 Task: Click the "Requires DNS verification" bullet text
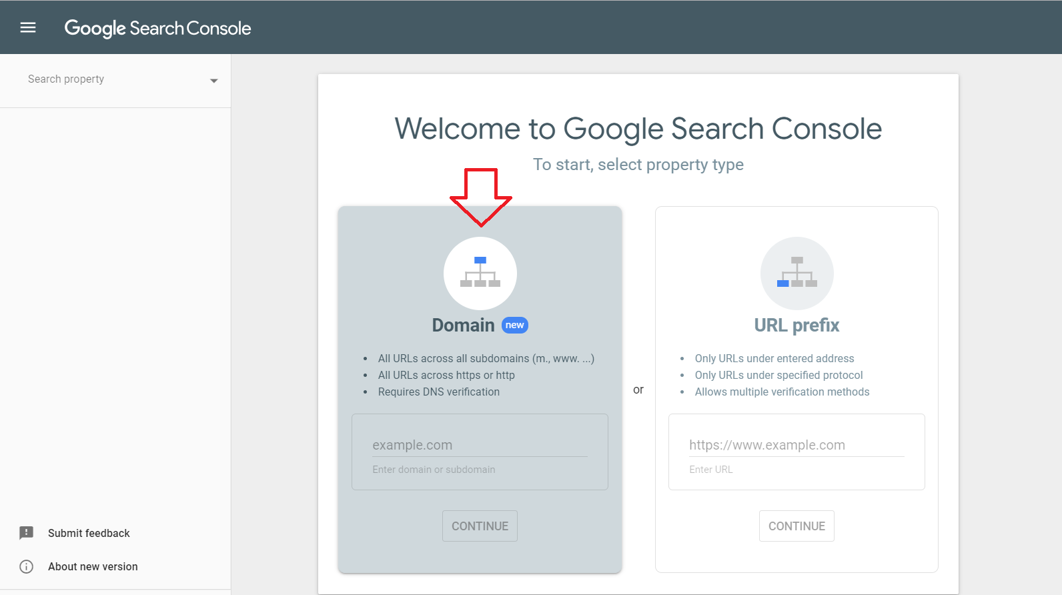pyautogui.click(x=438, y=392)
